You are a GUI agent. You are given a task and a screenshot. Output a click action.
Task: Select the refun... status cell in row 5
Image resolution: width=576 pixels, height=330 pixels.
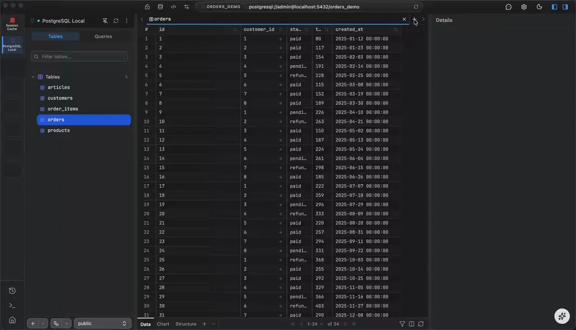point(300,76)
